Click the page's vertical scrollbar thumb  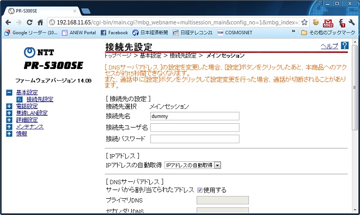pos(355,88)
